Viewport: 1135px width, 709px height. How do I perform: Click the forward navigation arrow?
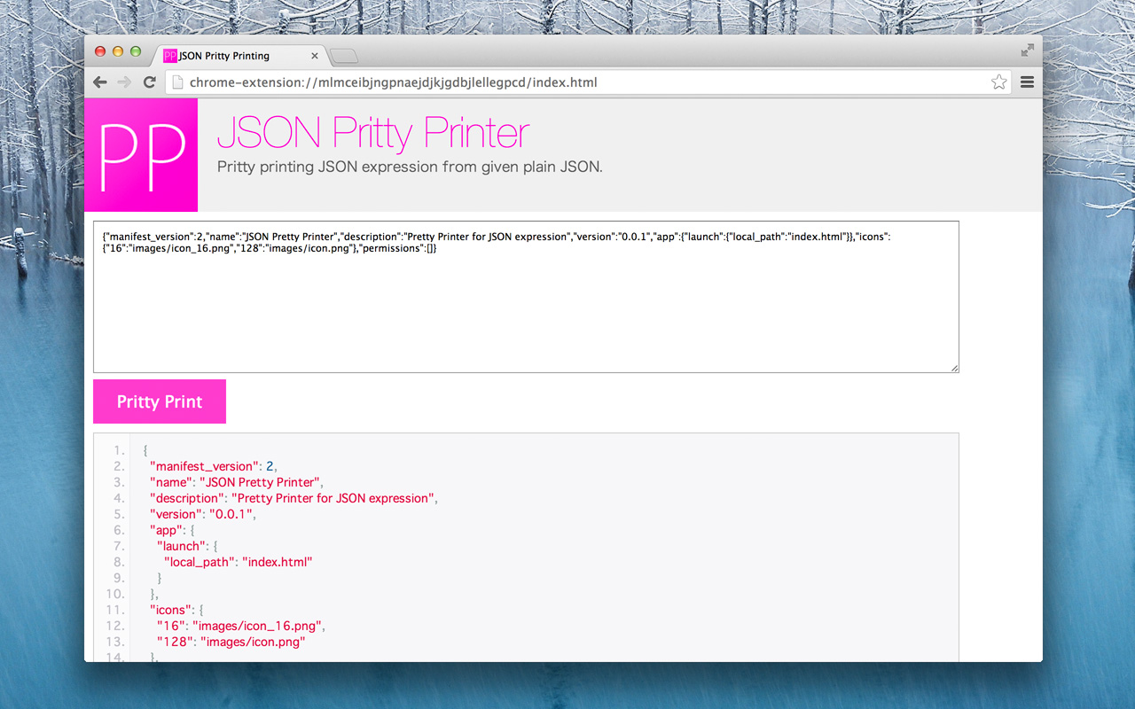pyautogui.click(x=123, y=82)
